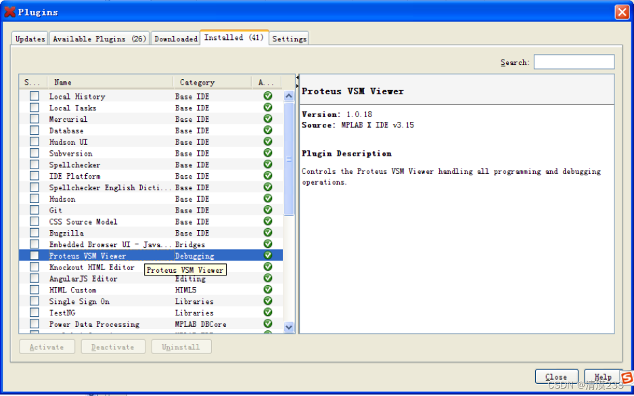This screenshot has width=634, height=396.
Task: Focus the plugin Search field
Action: click(x=574, y=62)
